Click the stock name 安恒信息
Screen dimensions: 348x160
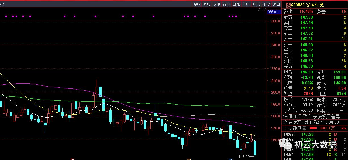coord(315,5)
